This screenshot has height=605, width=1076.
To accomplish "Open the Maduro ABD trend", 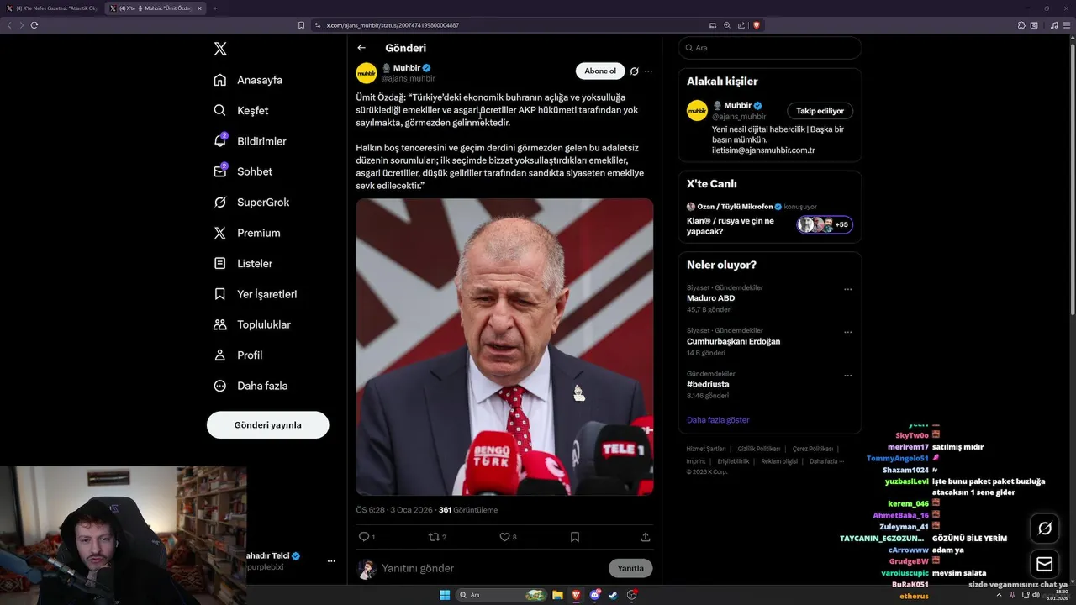I will tap(711, 298).
